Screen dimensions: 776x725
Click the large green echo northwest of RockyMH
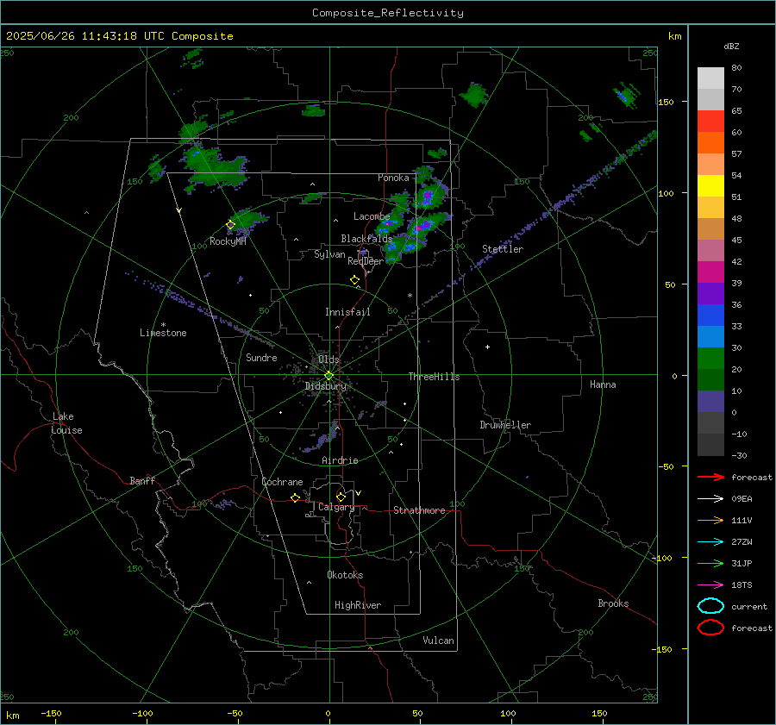click(x=214, y=166)
